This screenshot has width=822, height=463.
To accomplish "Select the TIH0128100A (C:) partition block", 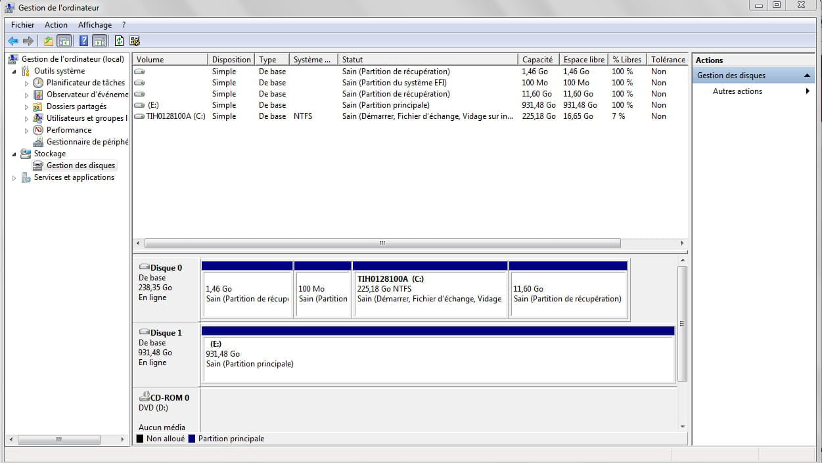I will [x=430, y=290].
